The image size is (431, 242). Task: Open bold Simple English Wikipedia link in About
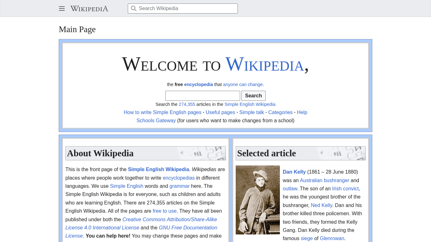click(x=158, y=170)
